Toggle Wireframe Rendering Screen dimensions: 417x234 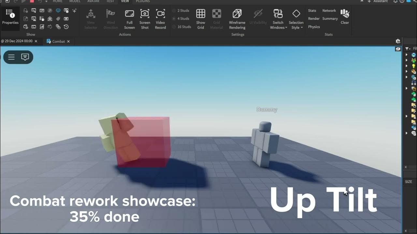[x=237, y=19]
